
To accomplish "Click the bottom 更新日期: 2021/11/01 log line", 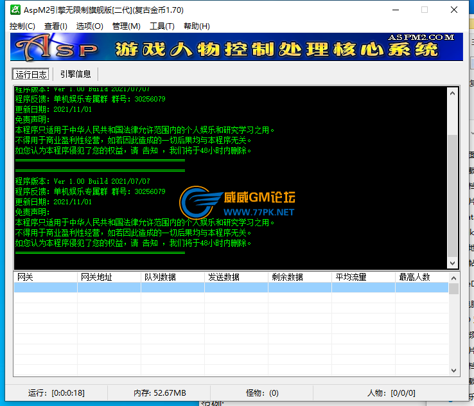I will pyautogui.click(x=53, y=202).
